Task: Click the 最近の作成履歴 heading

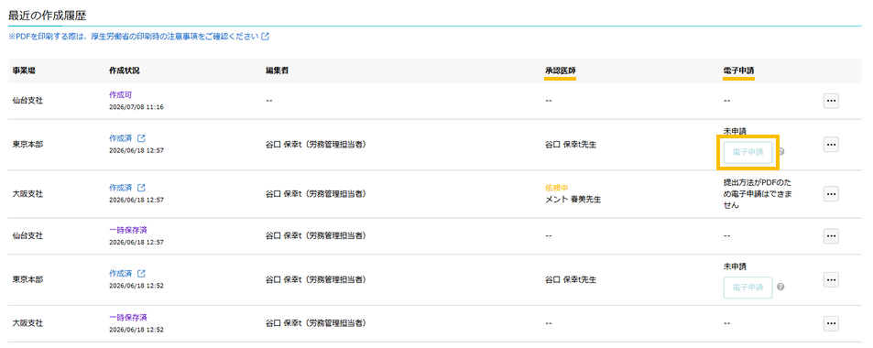Action: [48, 15]
